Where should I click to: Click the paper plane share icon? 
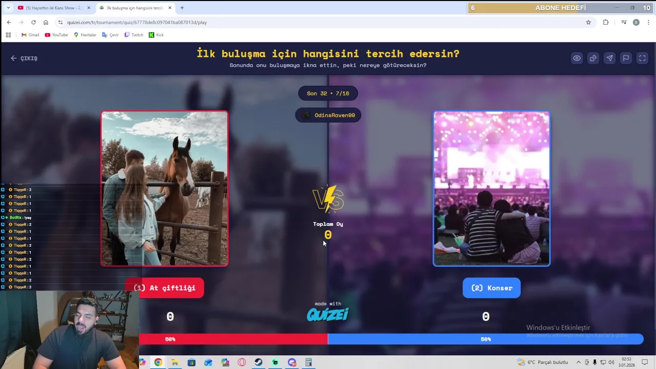click(x=609, y=58)
